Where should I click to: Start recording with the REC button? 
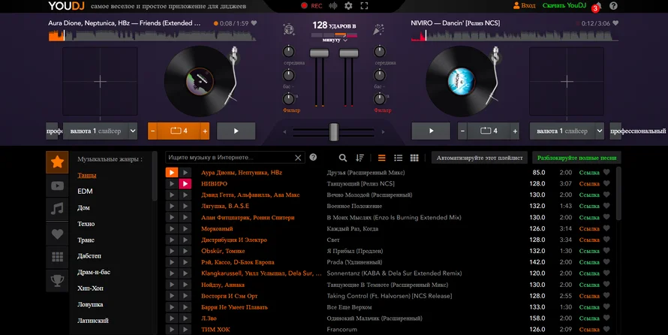click(311, 5)
